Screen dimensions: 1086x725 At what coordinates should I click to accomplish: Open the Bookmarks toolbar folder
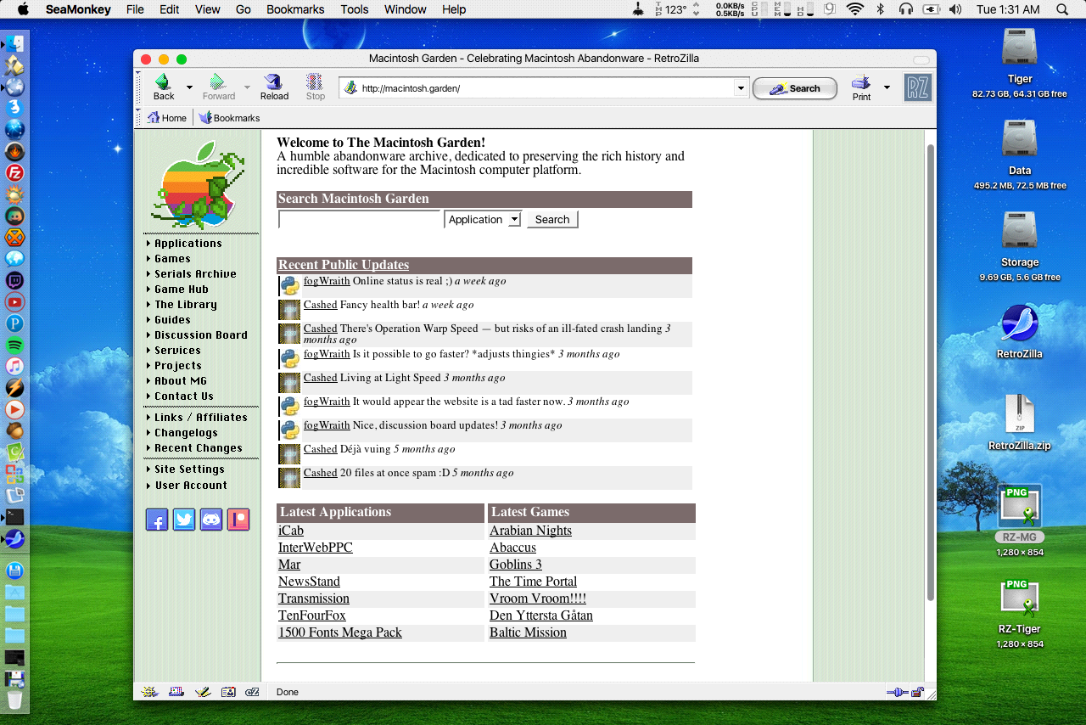[x=229, y=118]
